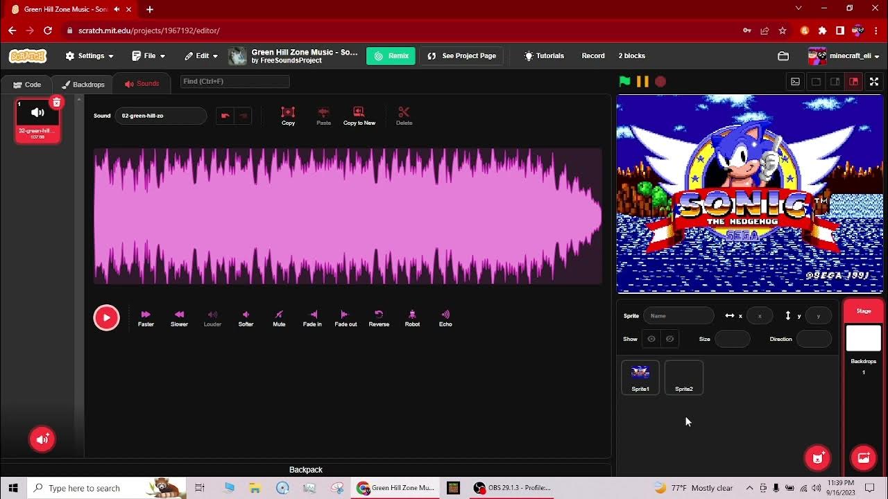The image size is (888, 499).
Task: Play the sound in the editor
Action: (106, 317)
